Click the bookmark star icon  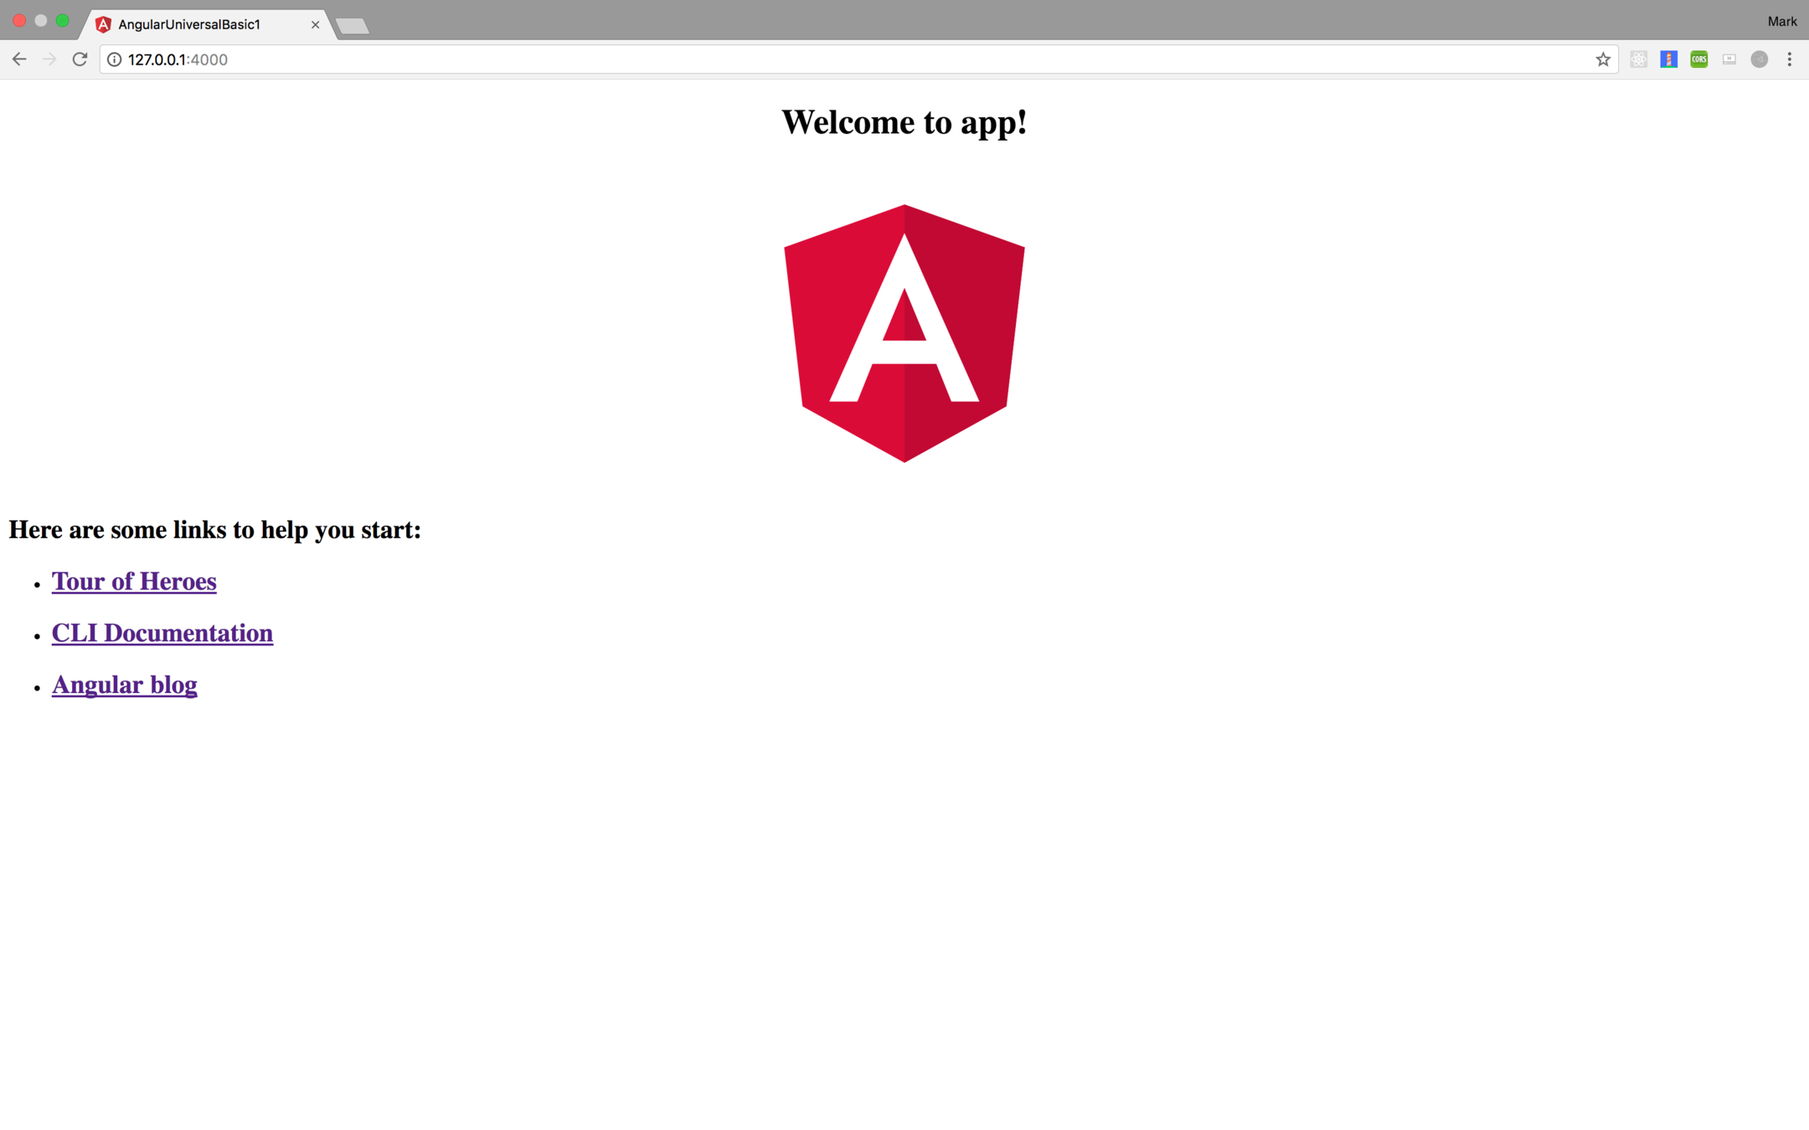(x=1604, y=59)
